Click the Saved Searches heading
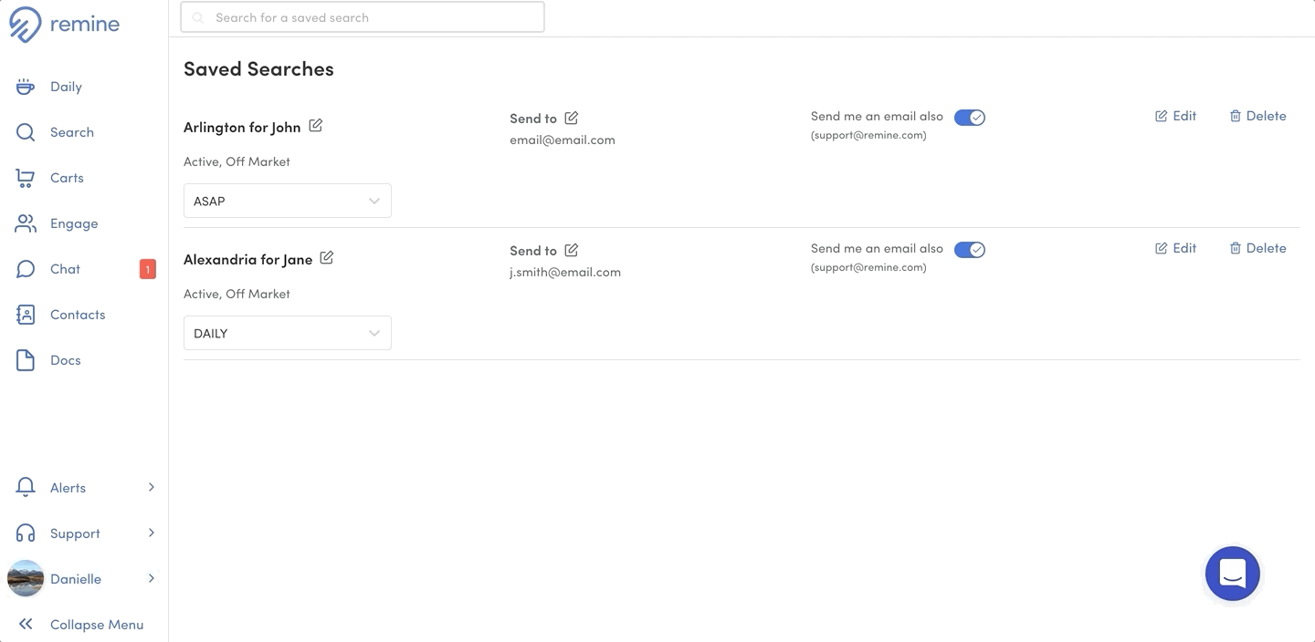Viewport: 1315px width, 642px height. point(258,68)
